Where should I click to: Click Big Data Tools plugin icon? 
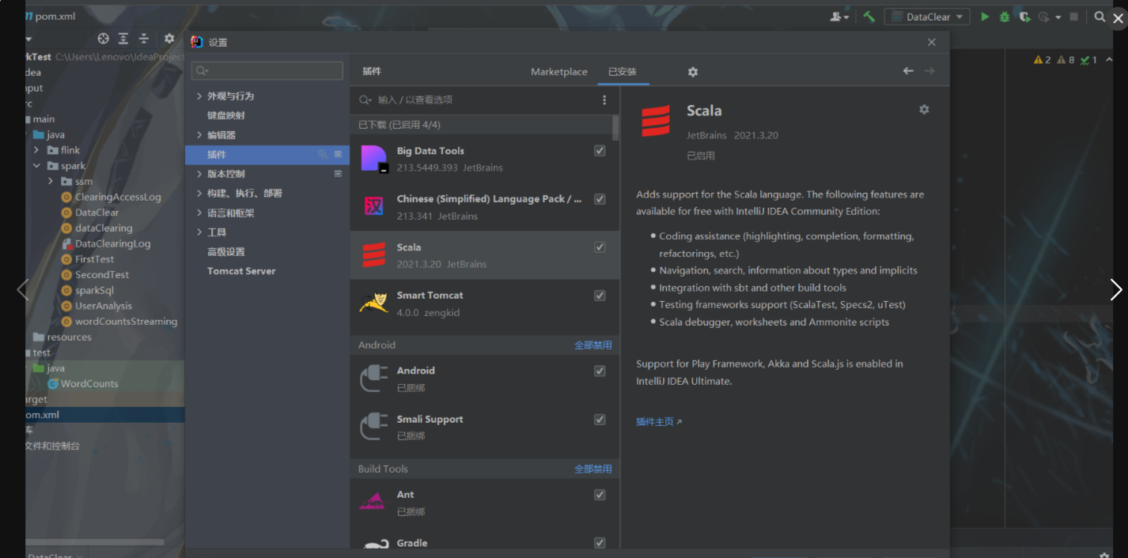[373, 159]
